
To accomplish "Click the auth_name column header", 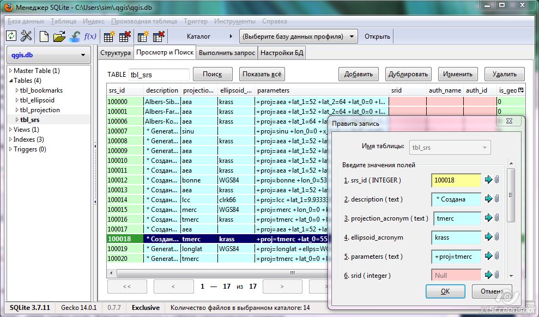I will 445,90.
